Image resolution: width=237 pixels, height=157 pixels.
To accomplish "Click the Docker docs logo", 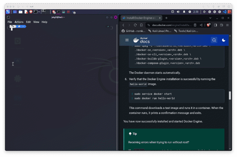I will point(141,40).
